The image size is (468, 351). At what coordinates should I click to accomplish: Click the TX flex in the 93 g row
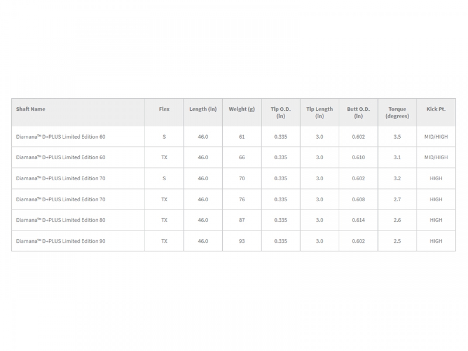click(164, 241)
